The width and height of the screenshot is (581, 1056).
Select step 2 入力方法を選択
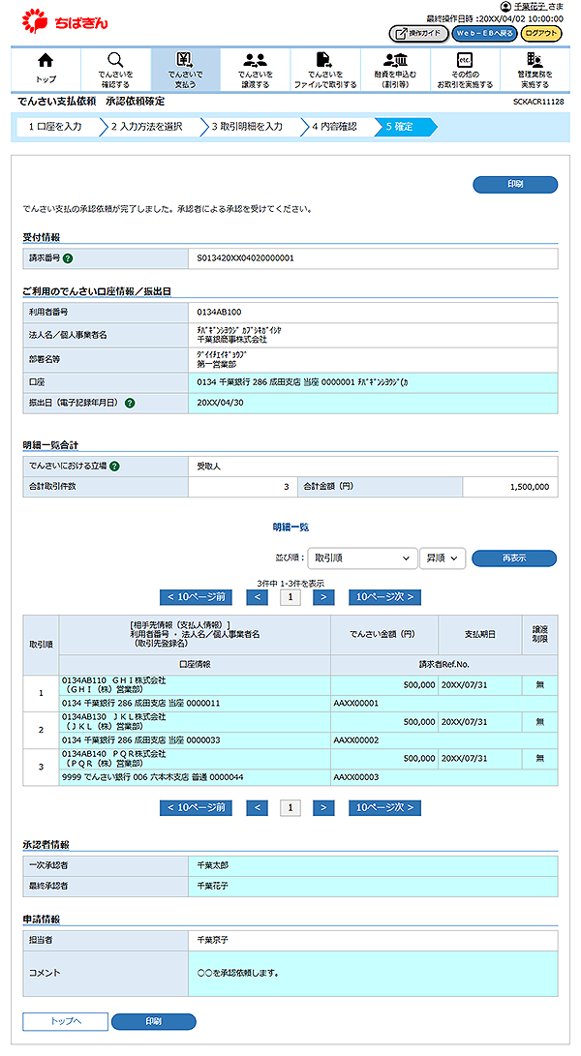150,127
